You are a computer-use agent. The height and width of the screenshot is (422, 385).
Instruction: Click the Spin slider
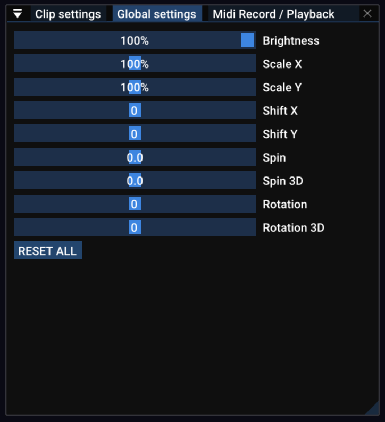[135, 157]
